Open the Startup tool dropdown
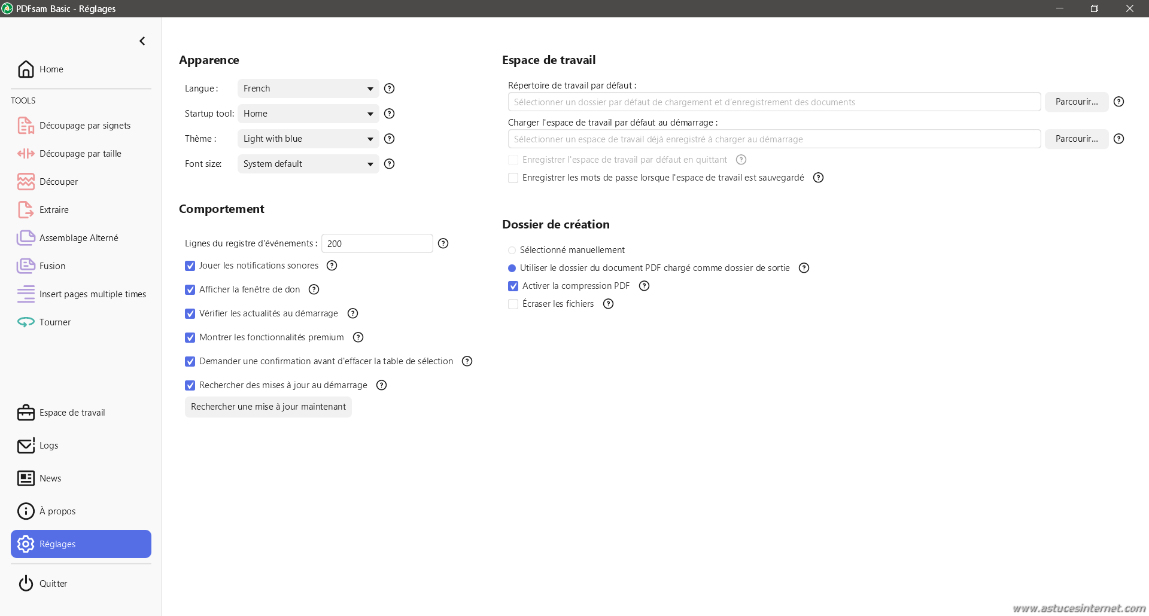The image size is (1149, 616). (x=308, y=114)
